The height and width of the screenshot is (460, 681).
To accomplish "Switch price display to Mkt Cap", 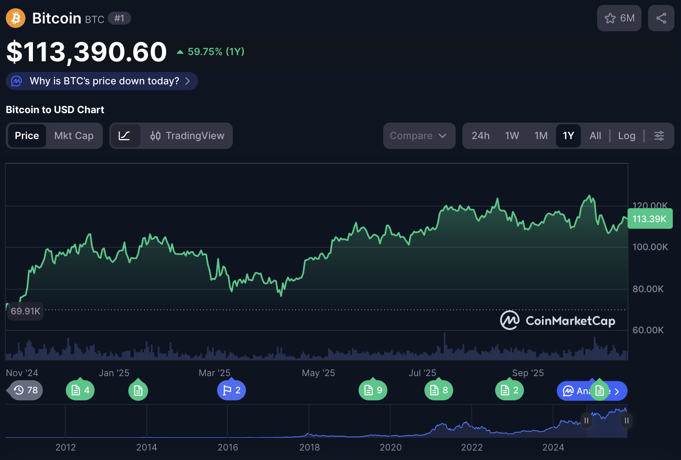I will [74, 135].
